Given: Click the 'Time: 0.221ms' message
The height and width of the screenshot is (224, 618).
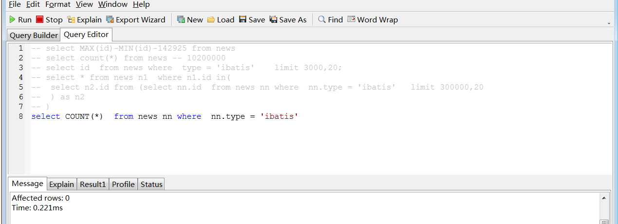Looking at the screenshot, I should 37,208.
